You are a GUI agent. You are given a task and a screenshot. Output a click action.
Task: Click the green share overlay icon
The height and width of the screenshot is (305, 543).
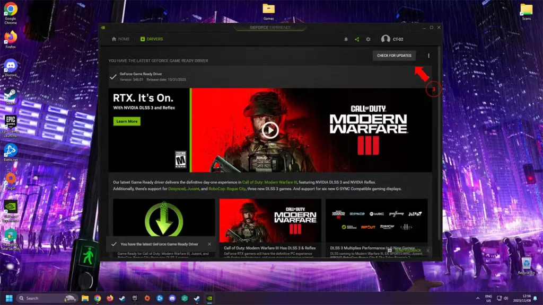coord(357,39)
